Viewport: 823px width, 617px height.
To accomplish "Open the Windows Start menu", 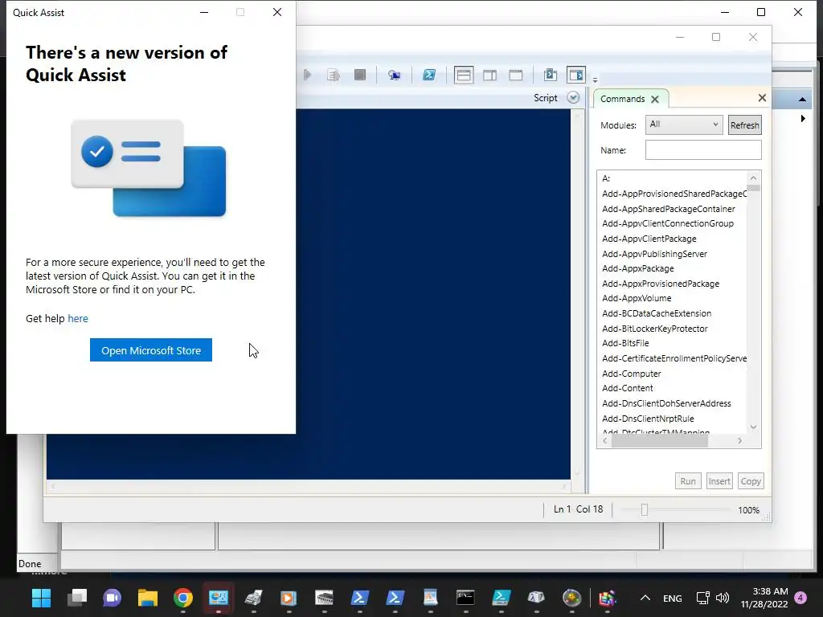I will pos(42,598).
